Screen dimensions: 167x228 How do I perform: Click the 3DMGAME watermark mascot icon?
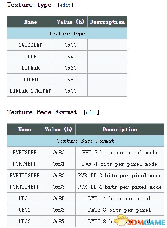click(121, 220)
